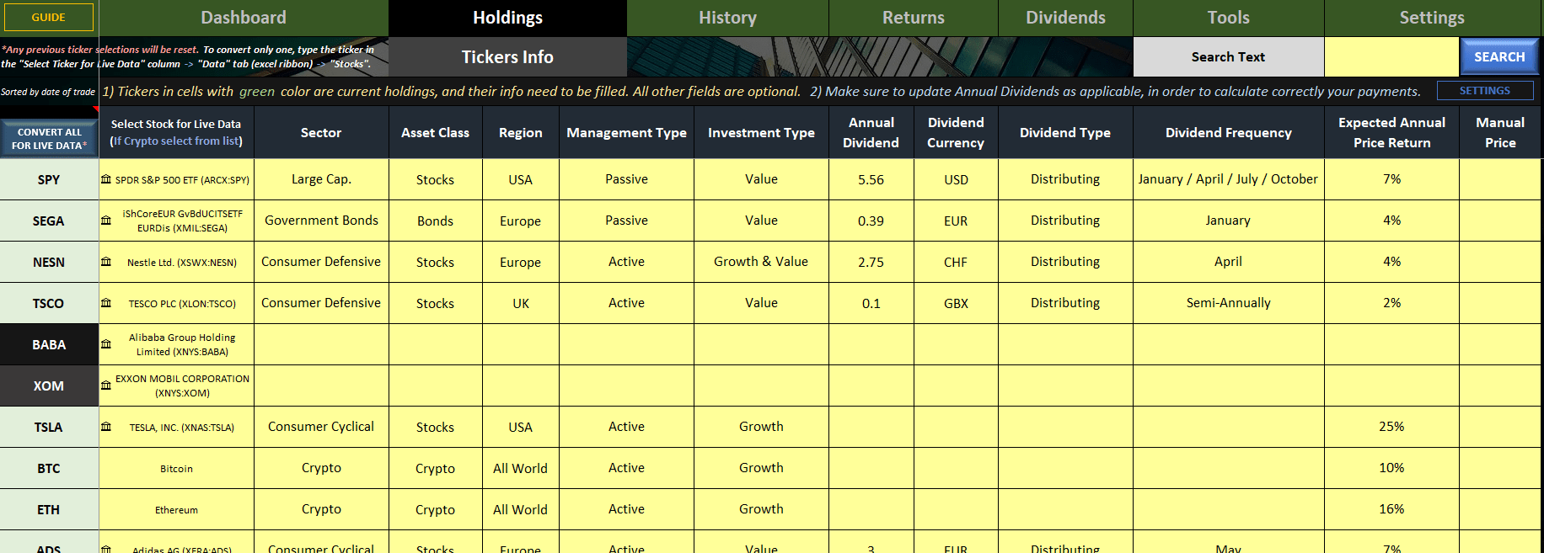
Task: Select the April dividend frequency cell for NESN
Action: coord(1228,262)
